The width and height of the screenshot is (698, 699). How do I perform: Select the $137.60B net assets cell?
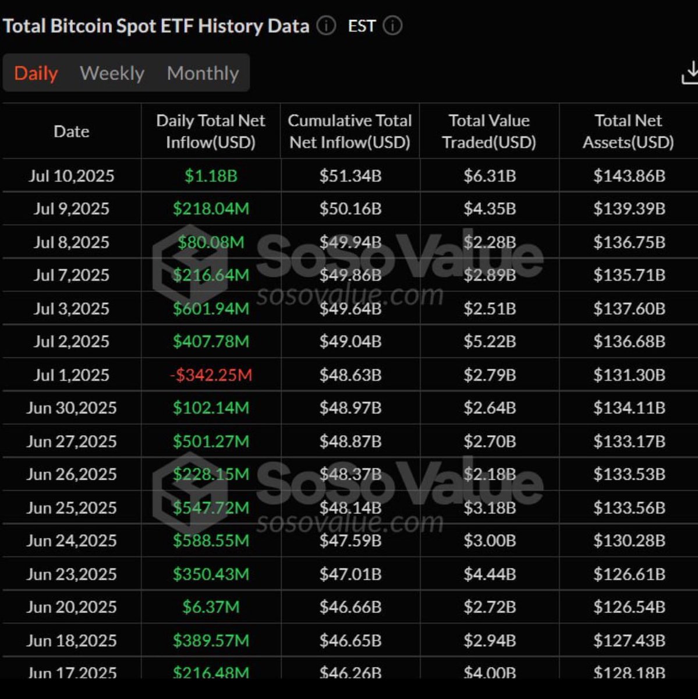(x=629, y=309)
